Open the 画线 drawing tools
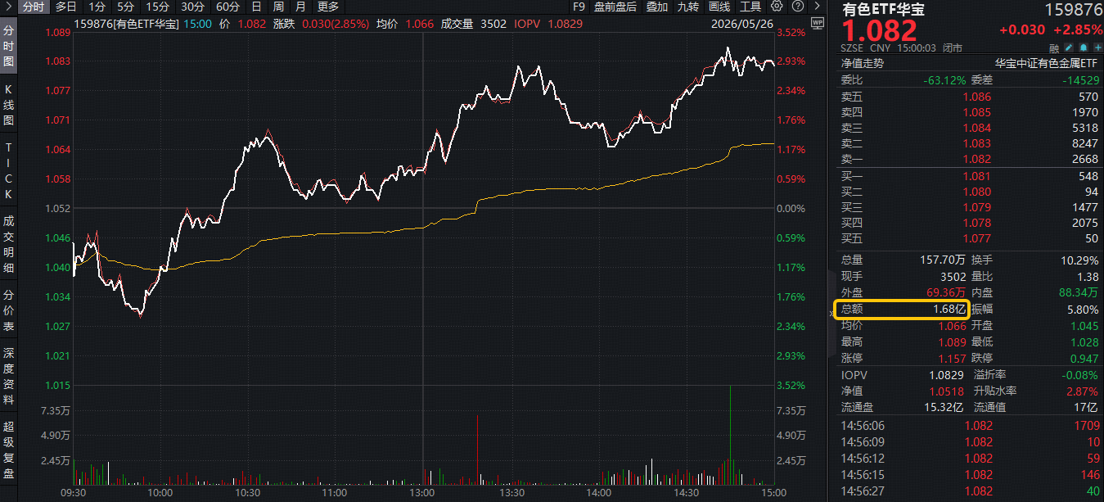Screen dimensions: 1104x502 pyautogui.click(x=719, y=7)
